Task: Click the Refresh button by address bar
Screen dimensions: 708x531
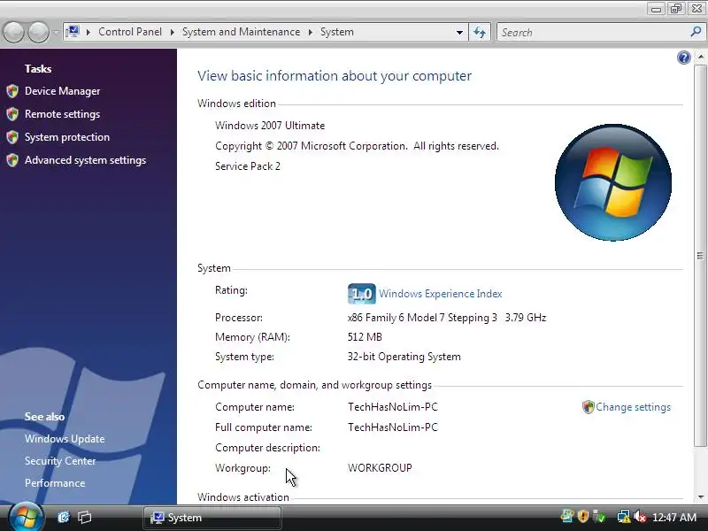Action: [480, 32]
